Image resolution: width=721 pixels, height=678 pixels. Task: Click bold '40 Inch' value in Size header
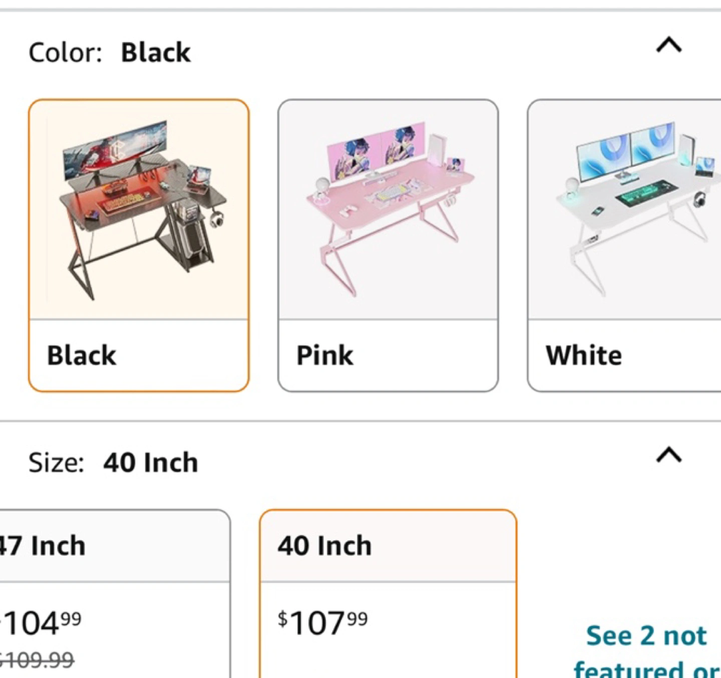click(x=151, y=462)
